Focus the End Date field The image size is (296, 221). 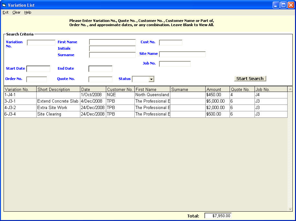[100, 69]
